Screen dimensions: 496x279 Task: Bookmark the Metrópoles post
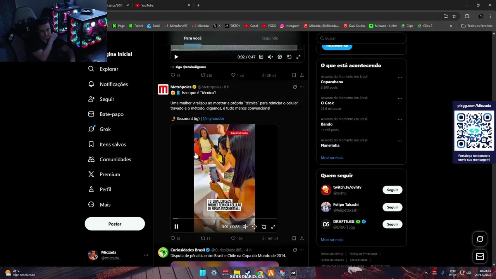294,238
